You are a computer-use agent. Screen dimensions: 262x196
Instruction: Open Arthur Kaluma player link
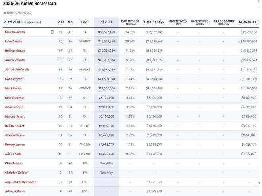coord(15,191)
